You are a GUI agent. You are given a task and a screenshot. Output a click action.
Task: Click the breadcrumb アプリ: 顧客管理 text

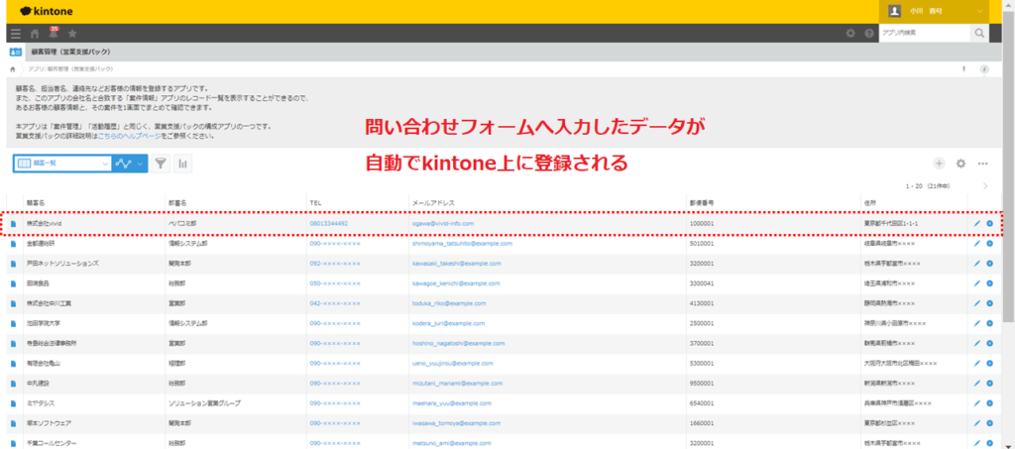pos(70,68)
